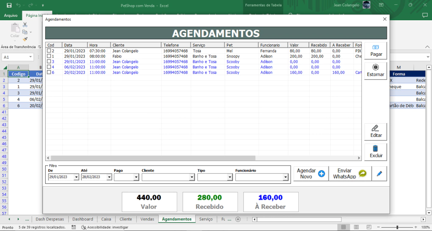Select the checkbox for appointment code 6

(x=49, y=73)
